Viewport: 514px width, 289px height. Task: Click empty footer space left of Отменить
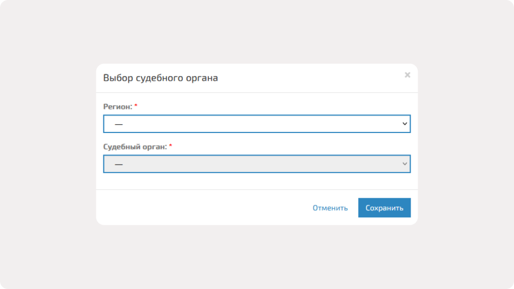[201, 208]
